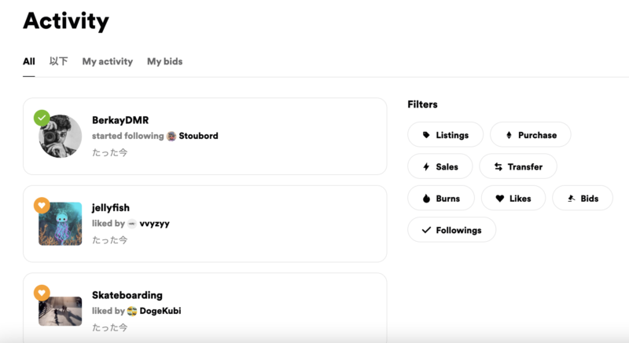Screen dimensions: 629x343
Task: Enable the Bids filter
Action: coord(582,199)
